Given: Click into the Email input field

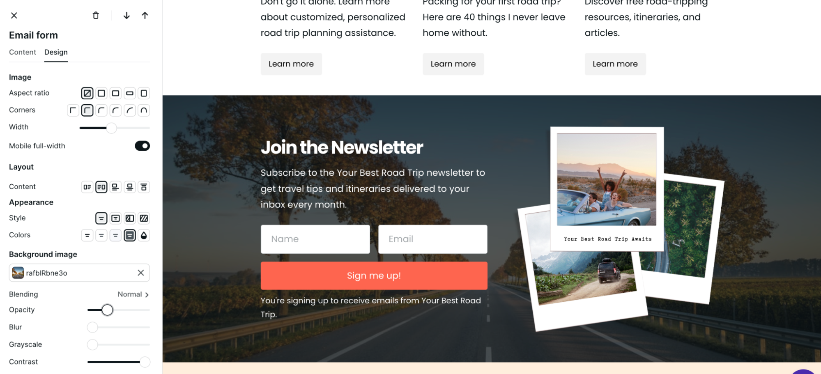Looking at the screenshot, I should (x=433, y=239).
